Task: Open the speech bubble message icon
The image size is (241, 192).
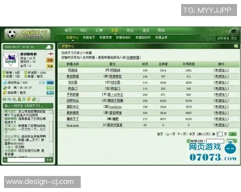Action: click(x=9, y=100)
